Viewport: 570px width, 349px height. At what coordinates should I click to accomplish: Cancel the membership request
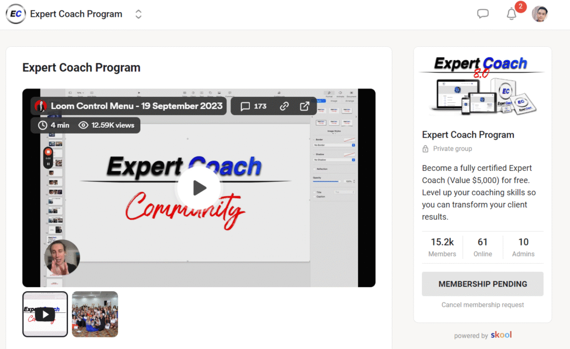click(x=483, y=304)
